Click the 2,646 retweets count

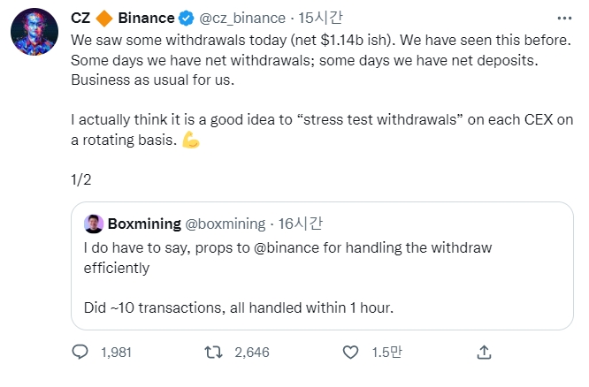pos(251,353)
